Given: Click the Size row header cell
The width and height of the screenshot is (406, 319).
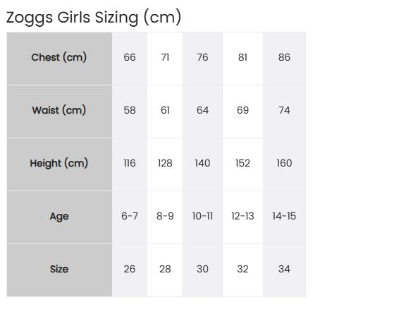Looking at the screenshot, I should [59, 270].
